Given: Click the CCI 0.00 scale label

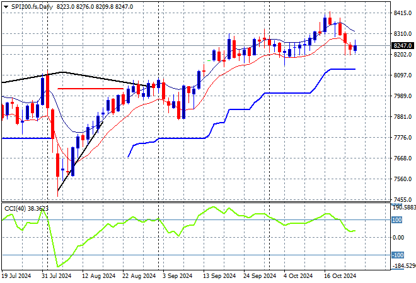Looking at the screenshot, I should tap(398, 238).
